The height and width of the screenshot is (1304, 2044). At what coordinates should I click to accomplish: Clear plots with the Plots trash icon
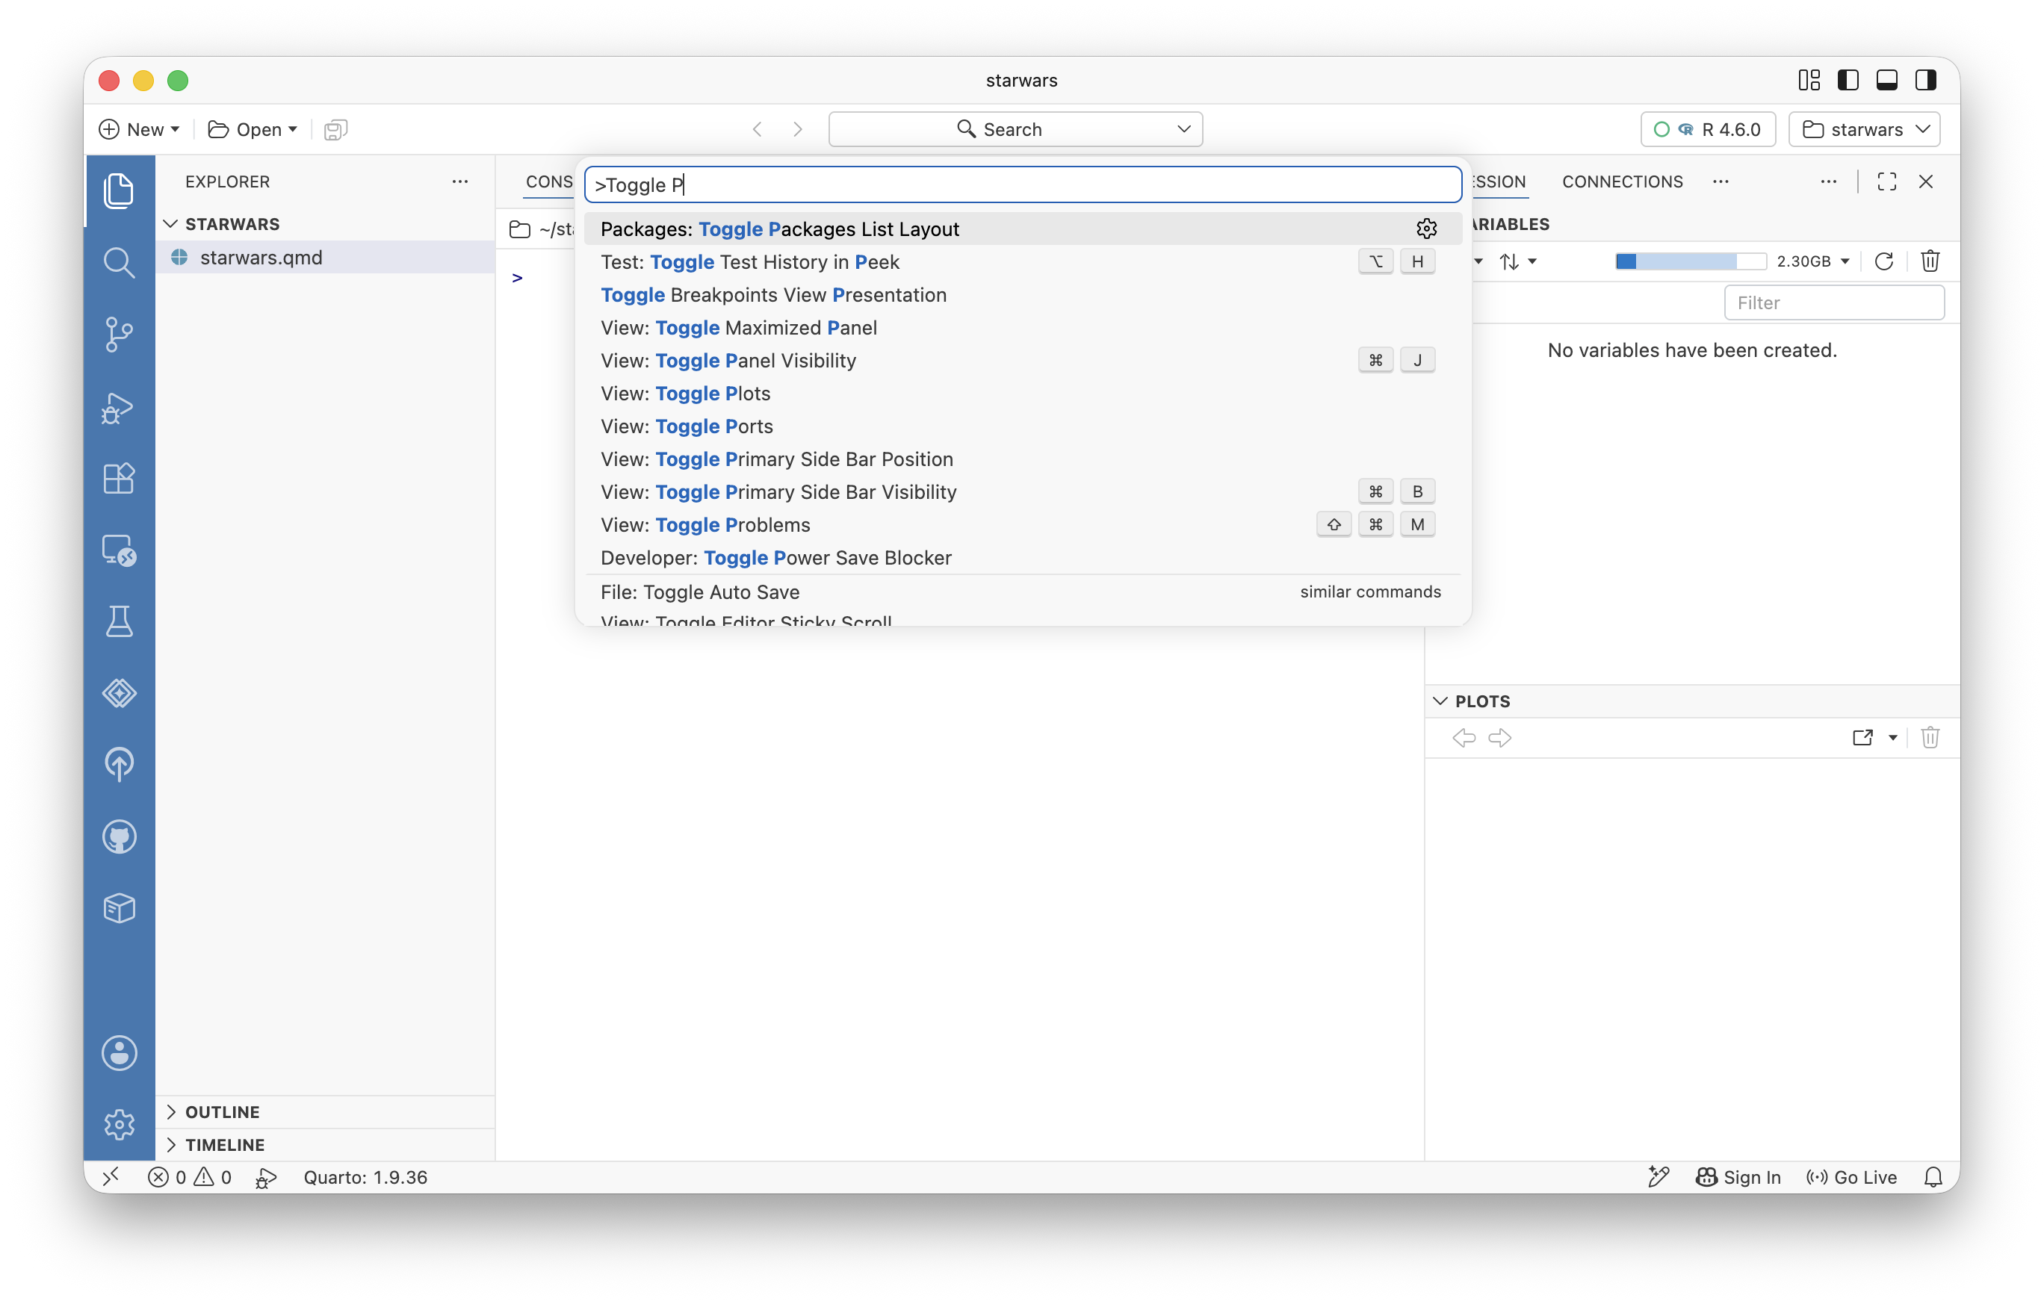coord(1930,737)
